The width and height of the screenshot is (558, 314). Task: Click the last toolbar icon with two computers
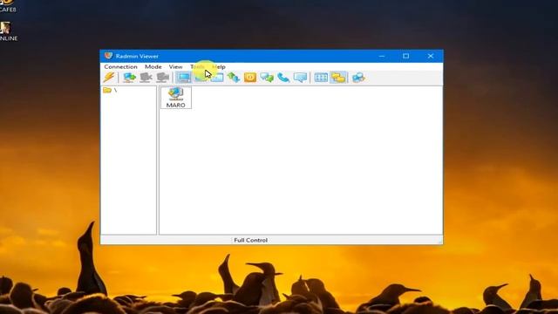click(x=358, y=78)
